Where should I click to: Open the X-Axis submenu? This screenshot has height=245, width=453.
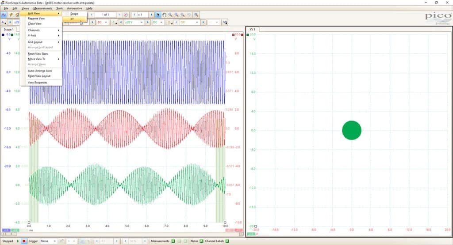point(41,35)
